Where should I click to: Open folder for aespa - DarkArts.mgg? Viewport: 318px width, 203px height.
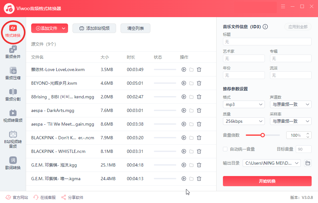pos(191,110)
